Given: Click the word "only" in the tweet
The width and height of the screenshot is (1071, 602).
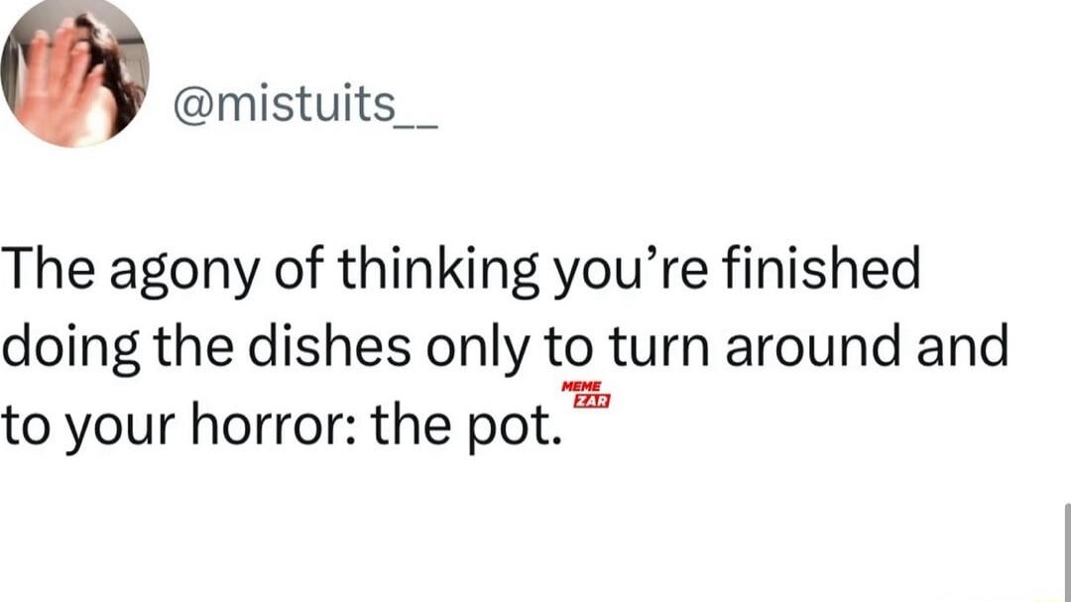Looking at the screenshot, I should [x=477, y=348].
